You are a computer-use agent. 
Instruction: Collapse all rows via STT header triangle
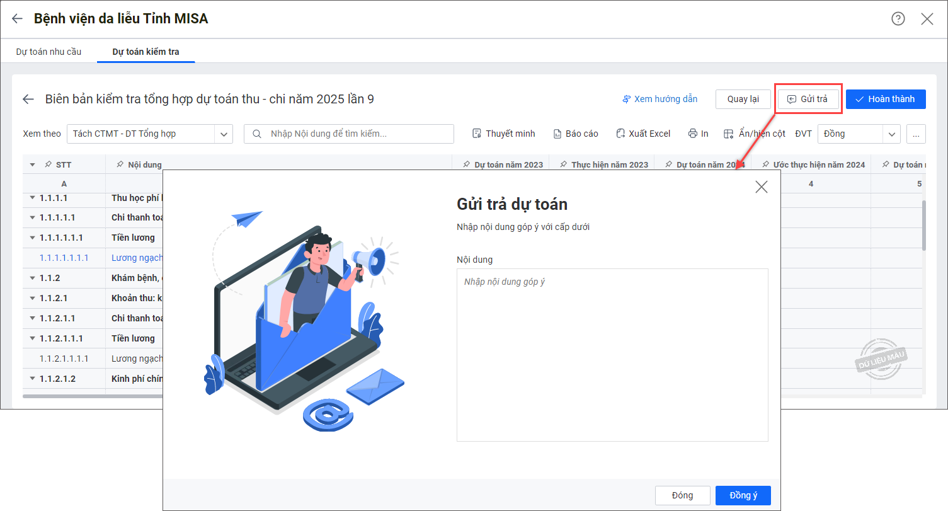click(x=33, y=164)
